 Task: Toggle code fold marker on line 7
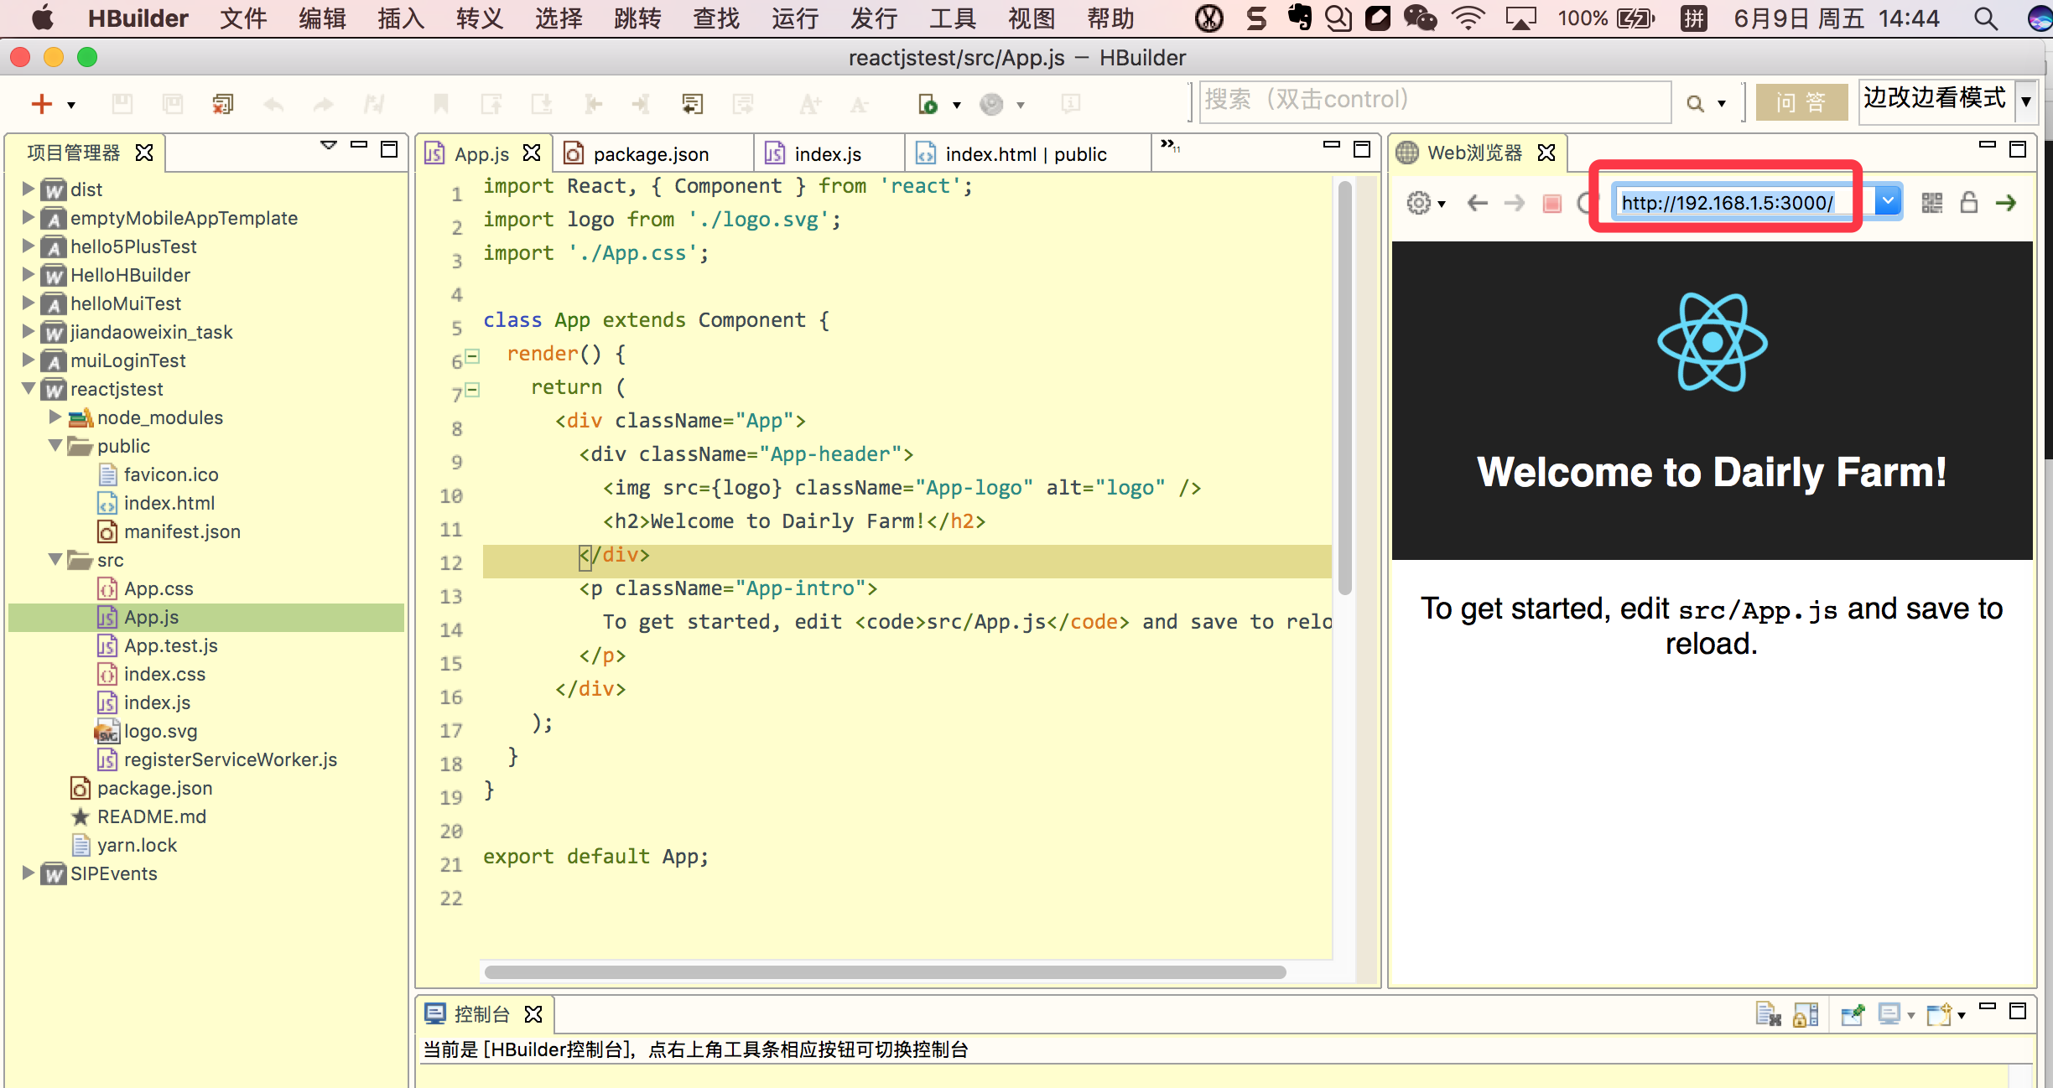[472, 390]
